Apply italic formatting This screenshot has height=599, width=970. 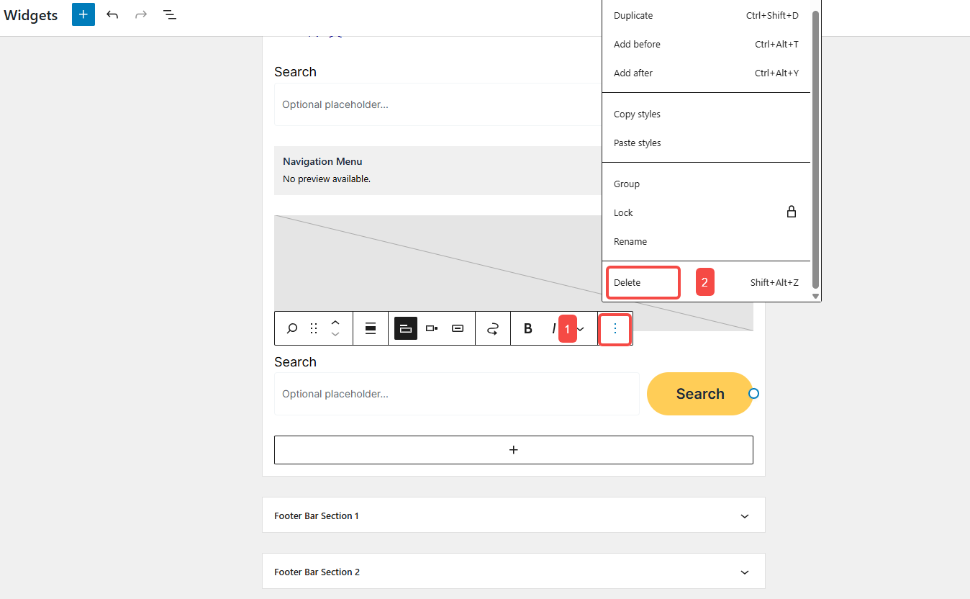553,328
